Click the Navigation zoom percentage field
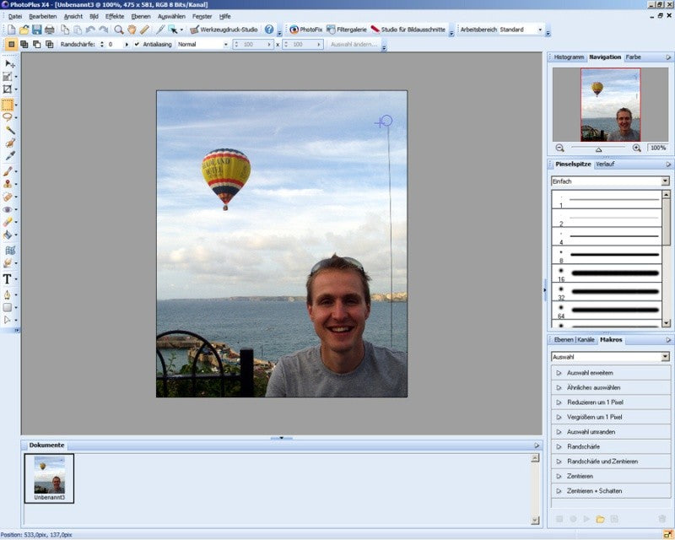 (x=658, y=148)
